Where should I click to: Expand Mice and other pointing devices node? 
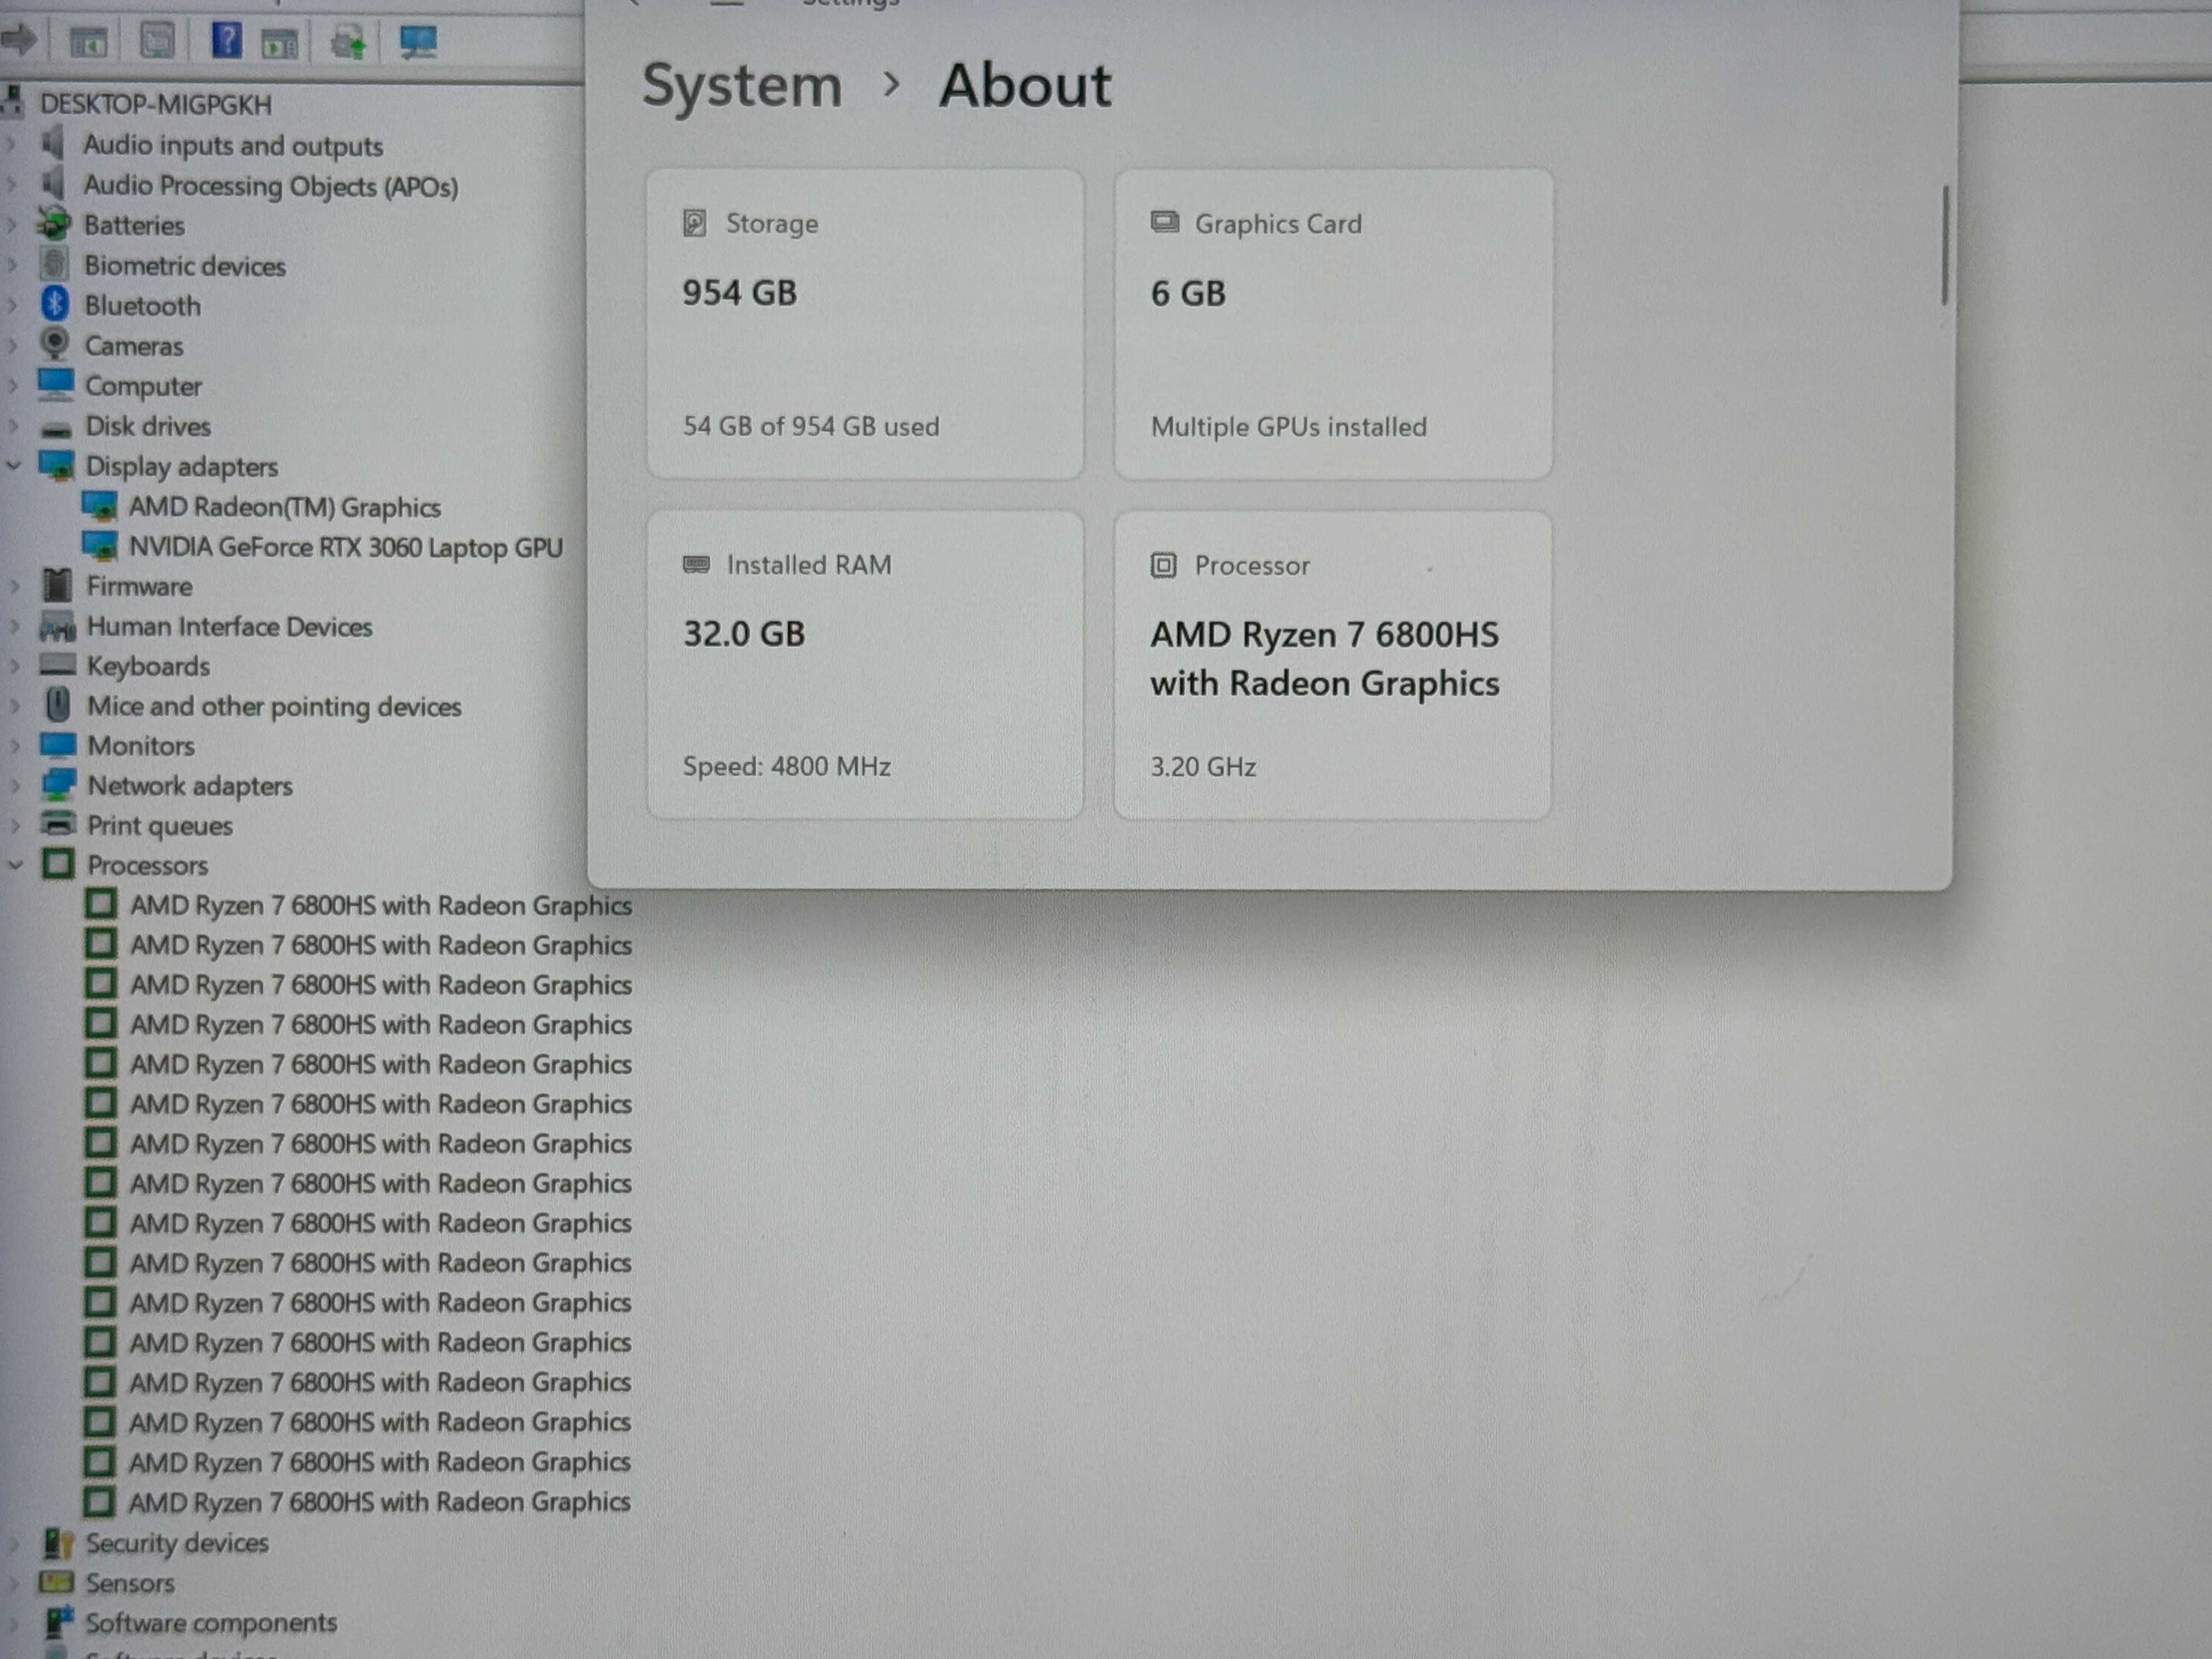(x=14, y=705)
